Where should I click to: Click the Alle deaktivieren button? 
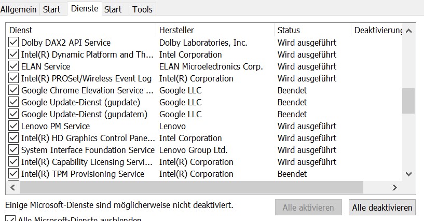(382, 208)
